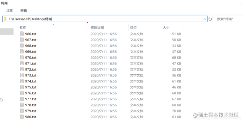Select file 970.txt
Viewport: 243px width, 122px height.
(x=31, y=57)
